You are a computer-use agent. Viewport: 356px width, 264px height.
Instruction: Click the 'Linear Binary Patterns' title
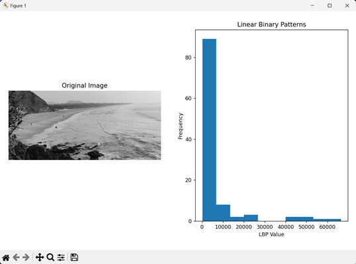[x=271, y=24]
